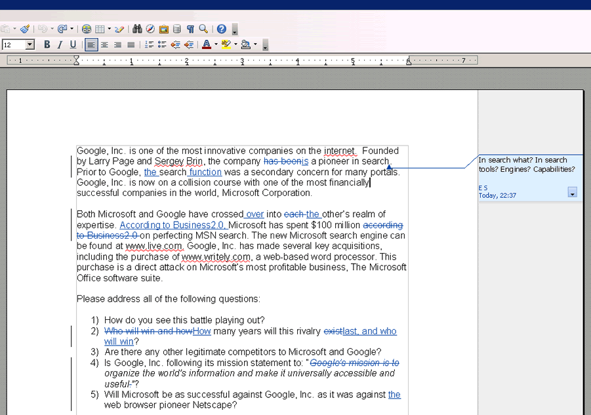The width and height of the screenshot is (591, 415).
Task: Click Increase Indent icon
Action: [189, 45]
